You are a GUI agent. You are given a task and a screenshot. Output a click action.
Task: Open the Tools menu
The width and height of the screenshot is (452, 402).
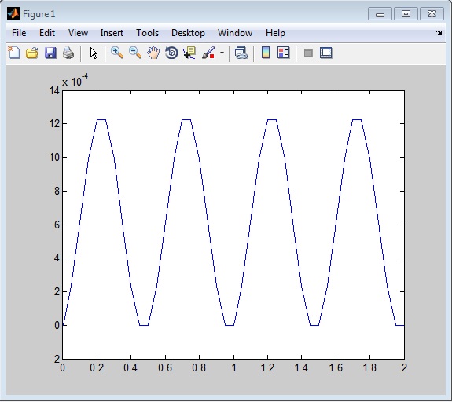147,33
